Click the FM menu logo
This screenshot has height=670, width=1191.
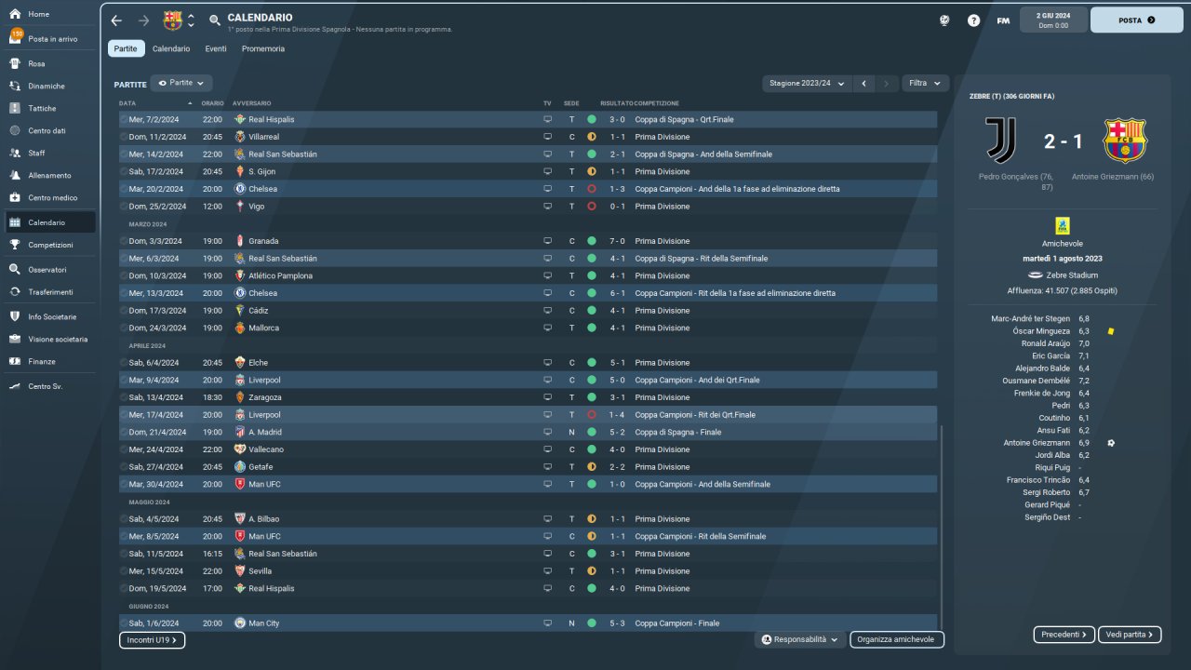click(1003, 20)
